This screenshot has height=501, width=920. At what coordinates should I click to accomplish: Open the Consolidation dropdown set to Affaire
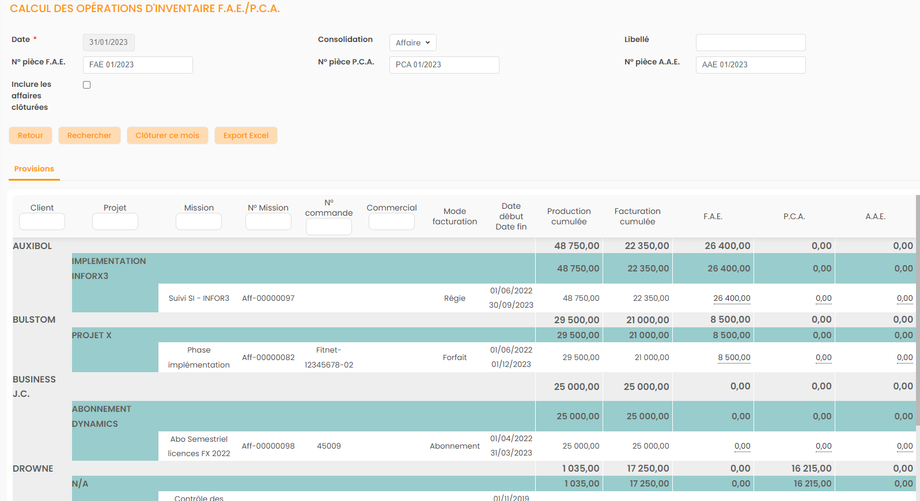[412, 43]
